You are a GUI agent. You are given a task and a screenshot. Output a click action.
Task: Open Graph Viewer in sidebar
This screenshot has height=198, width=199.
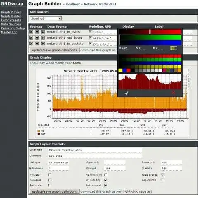(11, 12)
